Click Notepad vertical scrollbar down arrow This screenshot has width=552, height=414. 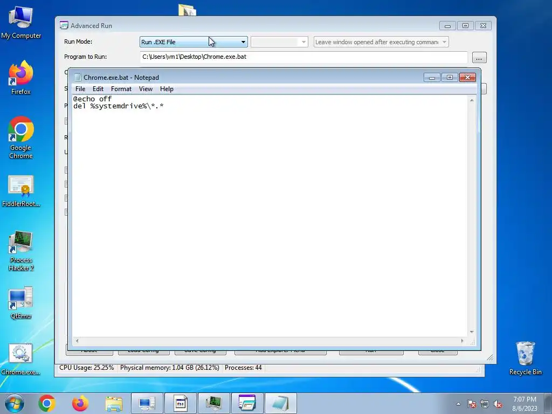point(472,332)
